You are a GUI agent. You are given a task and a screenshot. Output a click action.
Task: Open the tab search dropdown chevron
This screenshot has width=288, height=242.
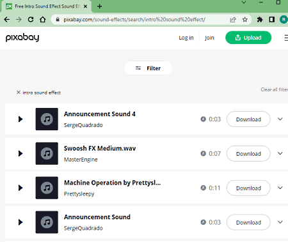click(244, 3)
